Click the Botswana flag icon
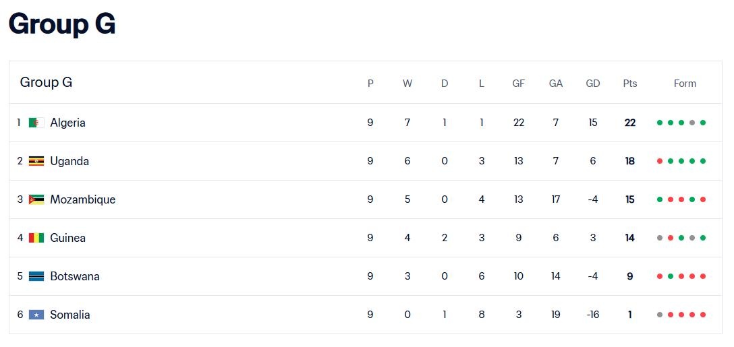 36,276
